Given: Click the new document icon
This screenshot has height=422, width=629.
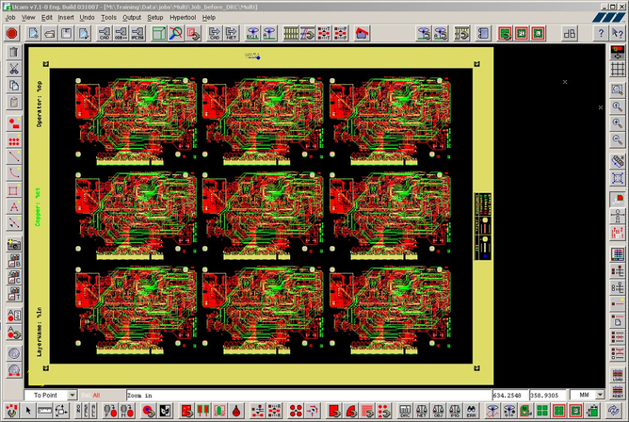Looking at the screenshot, I should tap(33, 33).
